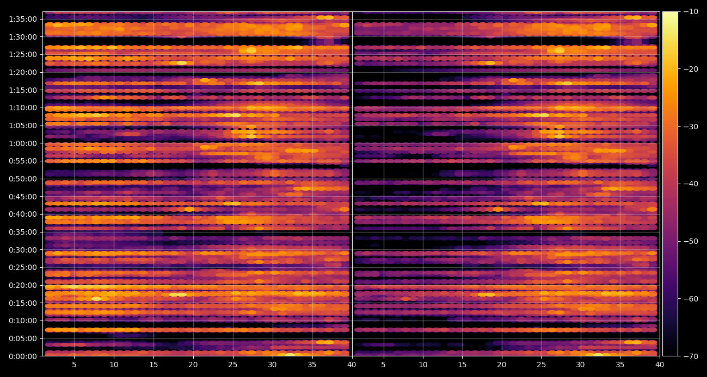Click the −30 colorbar tick label
The image size is (707, 377).
pyautogui.click(x=691, y=127)
